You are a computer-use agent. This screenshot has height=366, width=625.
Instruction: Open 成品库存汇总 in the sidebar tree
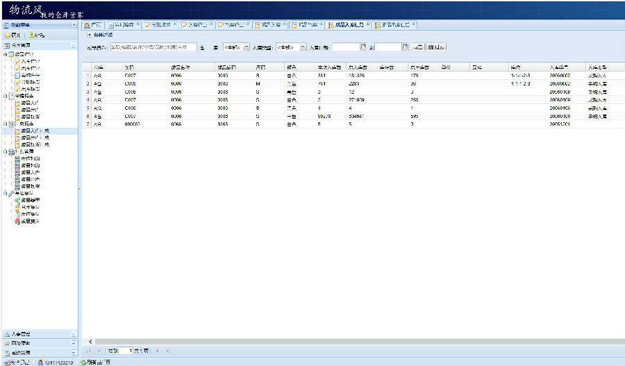(x=35, y=144)
